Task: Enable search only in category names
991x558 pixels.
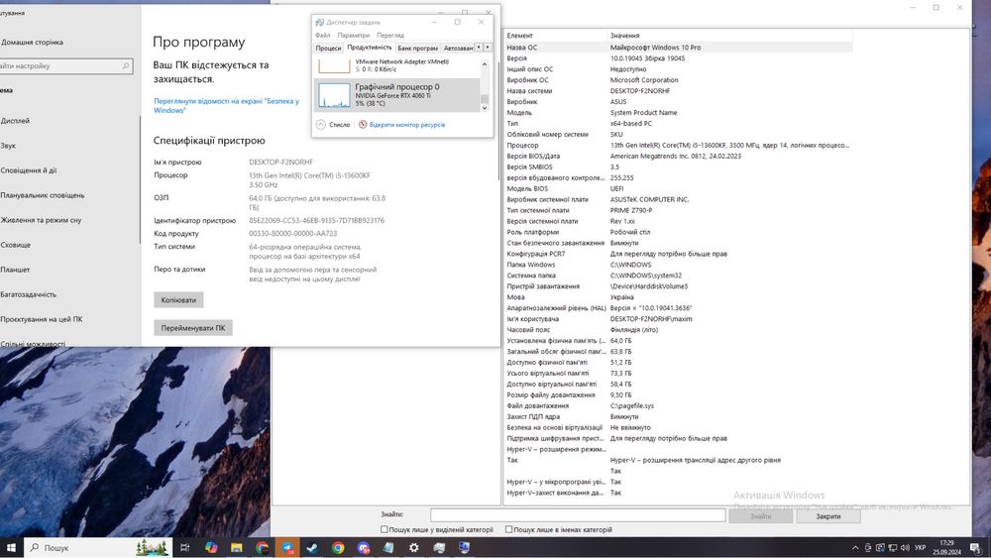Action: pyautogui.click(x=508, y=529)
